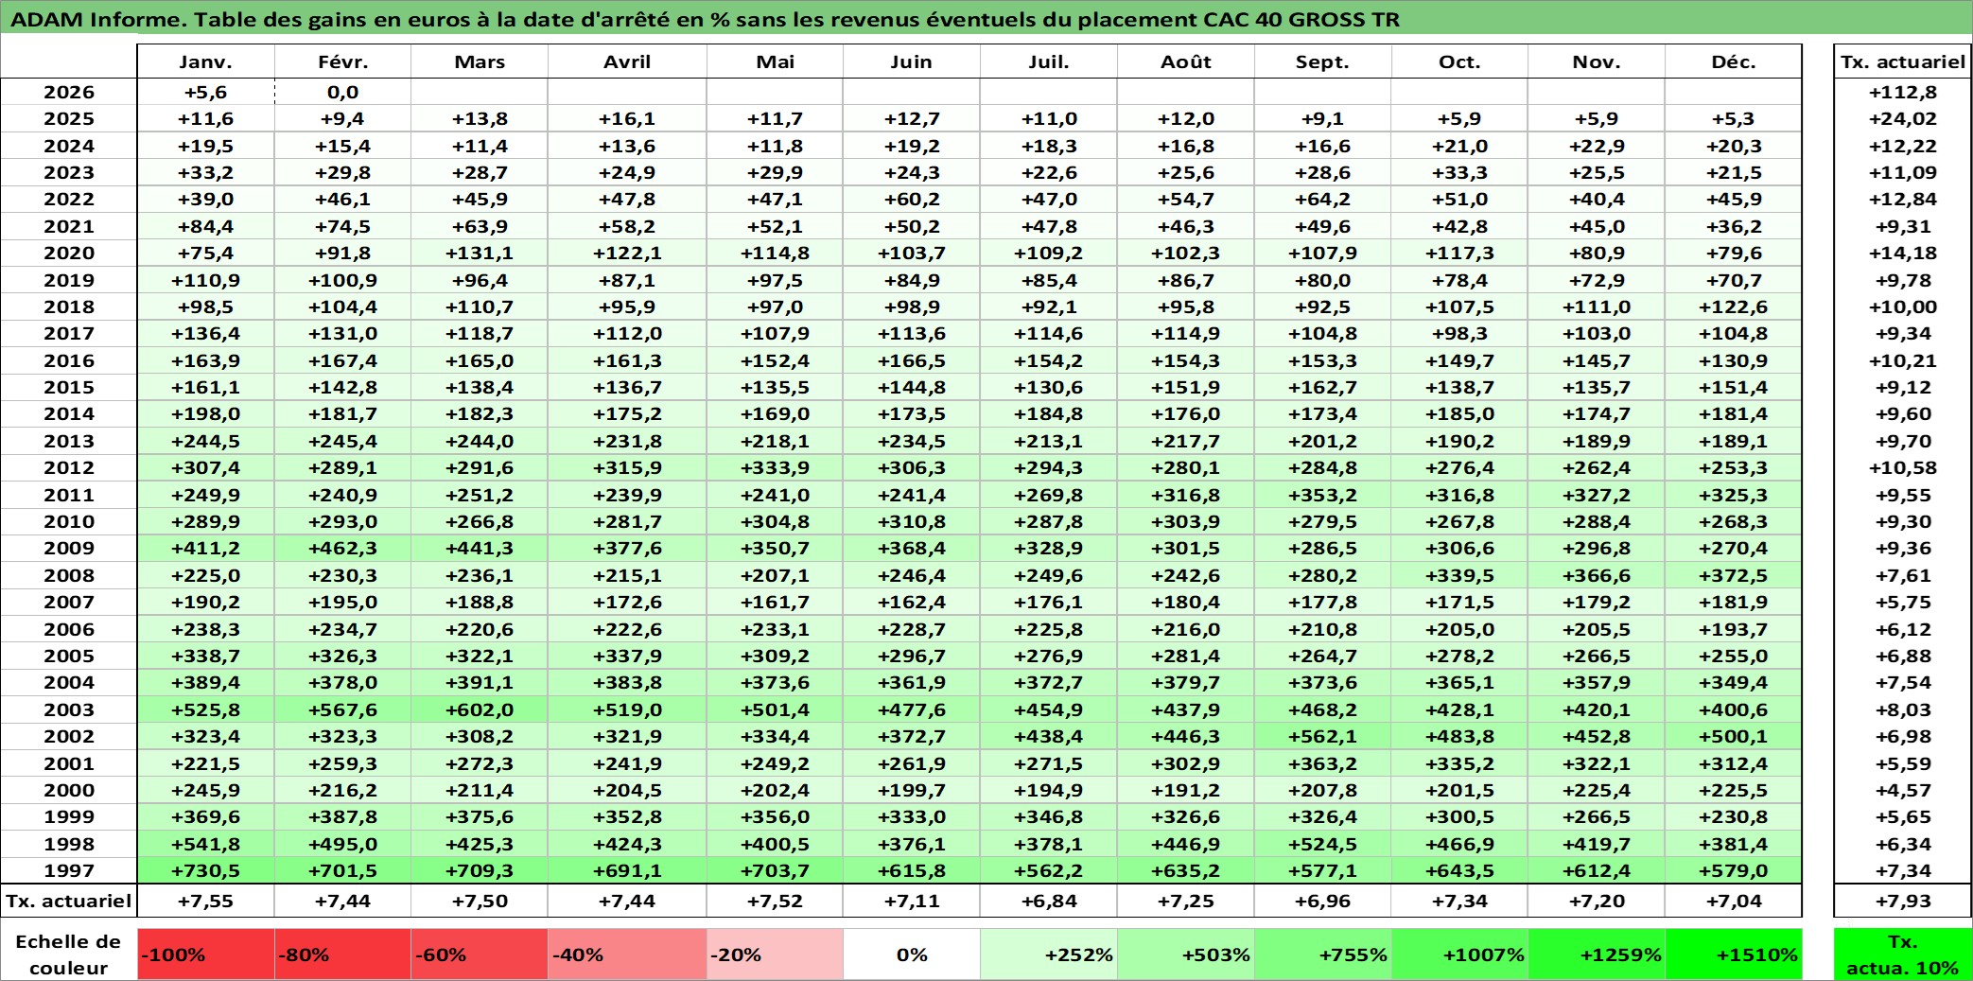Viewport: 1973px width, 981px height.
Task: Click the overall '+7,93' actuarial rate
Action: point(1903,901)
